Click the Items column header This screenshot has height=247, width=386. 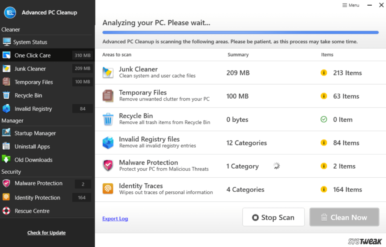tap(327, 55)
